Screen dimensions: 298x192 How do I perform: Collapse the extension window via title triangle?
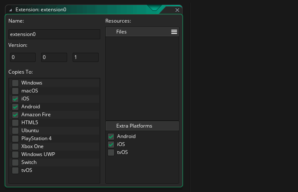coord(10,10)
